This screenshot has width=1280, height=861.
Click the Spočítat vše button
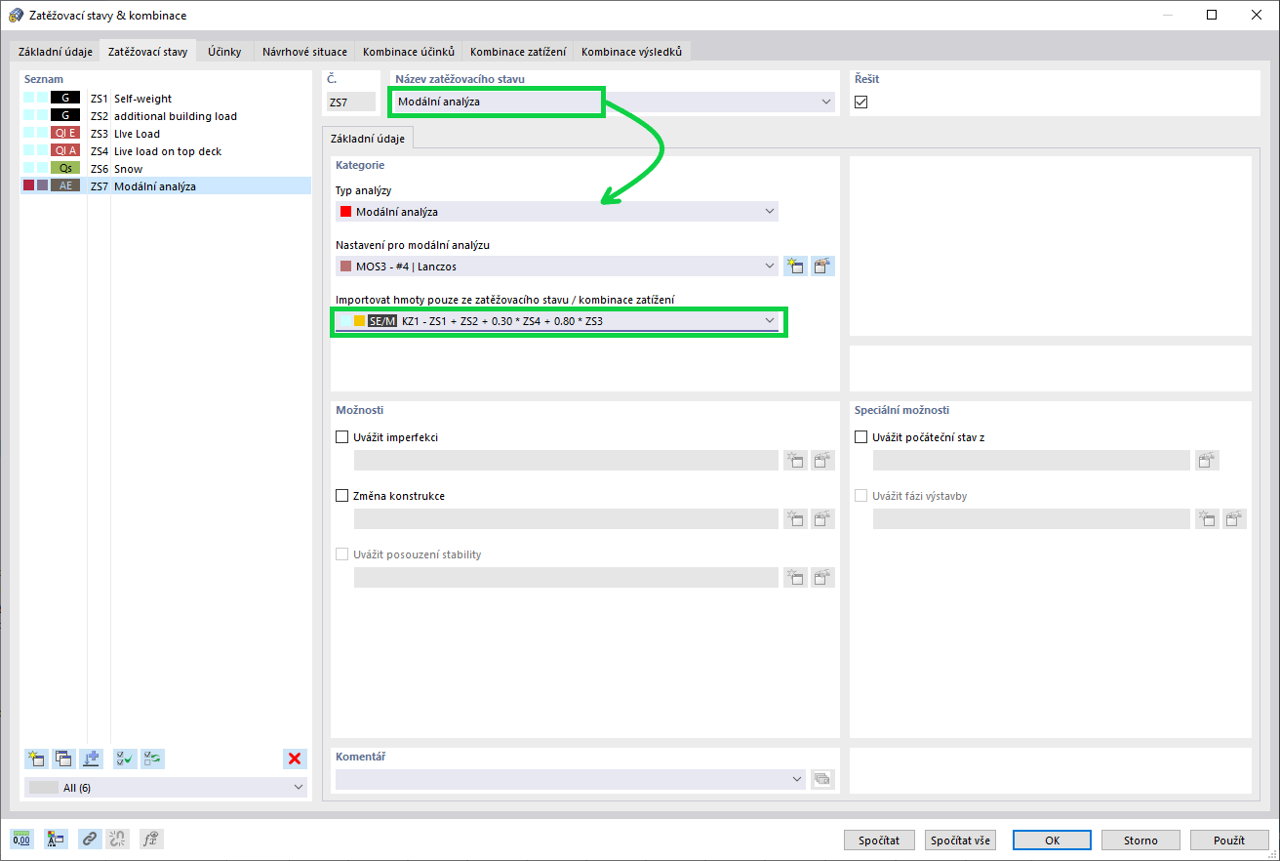(x=960, y=840)
